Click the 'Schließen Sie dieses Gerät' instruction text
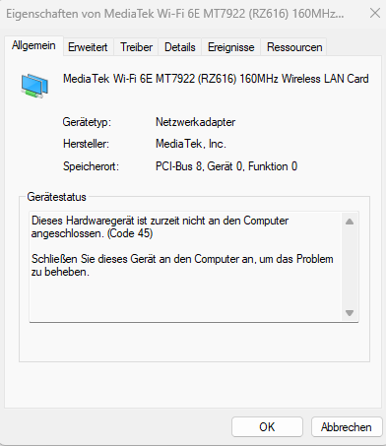The height and width of the screenshot is (446, 386). (182, 265)
